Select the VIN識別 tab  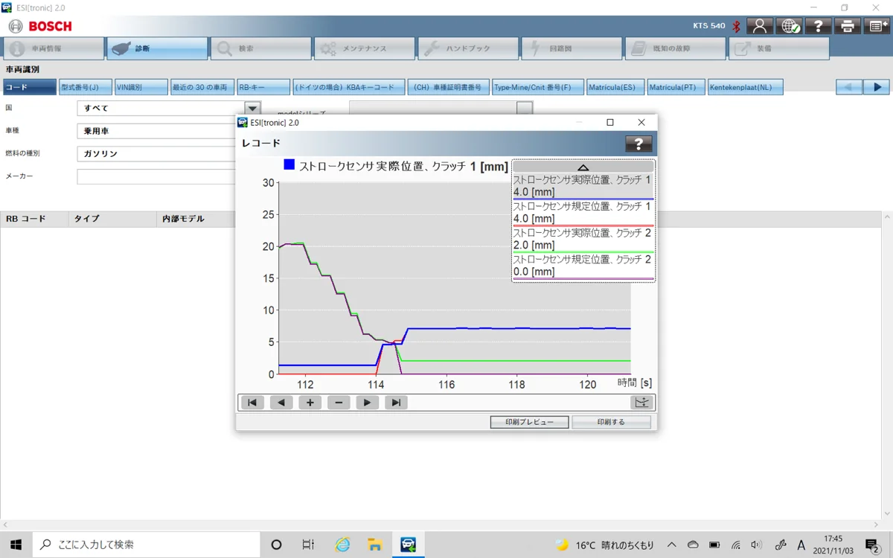(x=141, y=87)
